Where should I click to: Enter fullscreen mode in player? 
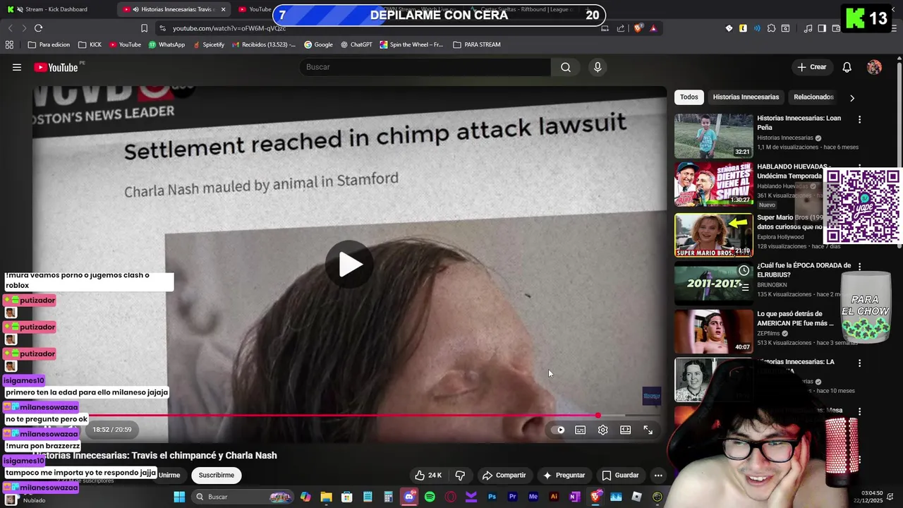[x=648, y=430]
